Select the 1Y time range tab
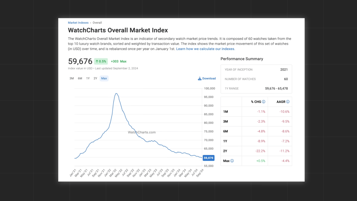357x201 pixels. (88, 79)
